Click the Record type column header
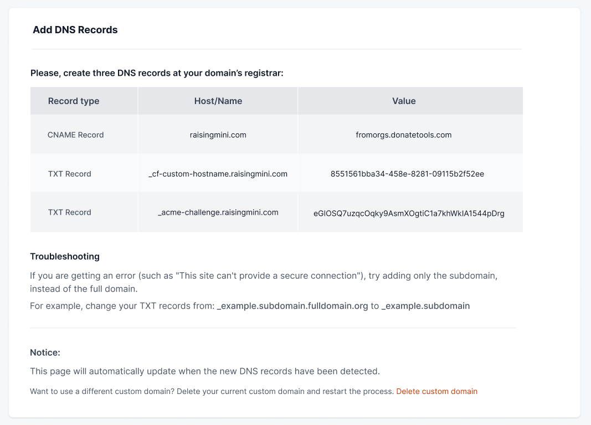This screenshot has width=591, height=425. coord(74,101)
